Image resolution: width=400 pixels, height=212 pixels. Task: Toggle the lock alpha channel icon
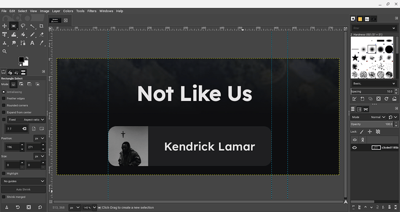coord(378,132)
